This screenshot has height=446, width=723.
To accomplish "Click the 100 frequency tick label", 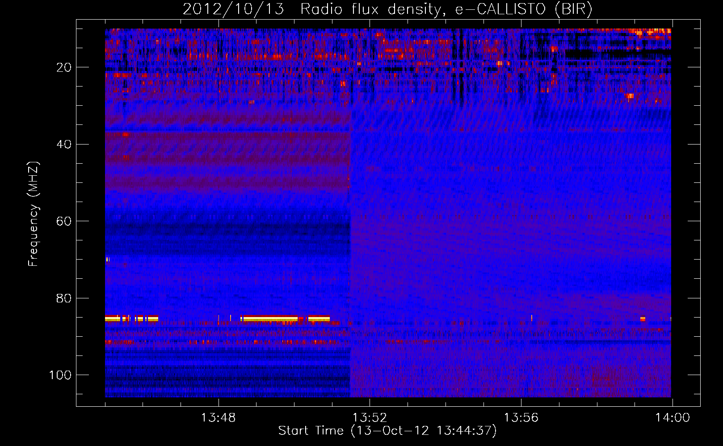I will point(60,375).
